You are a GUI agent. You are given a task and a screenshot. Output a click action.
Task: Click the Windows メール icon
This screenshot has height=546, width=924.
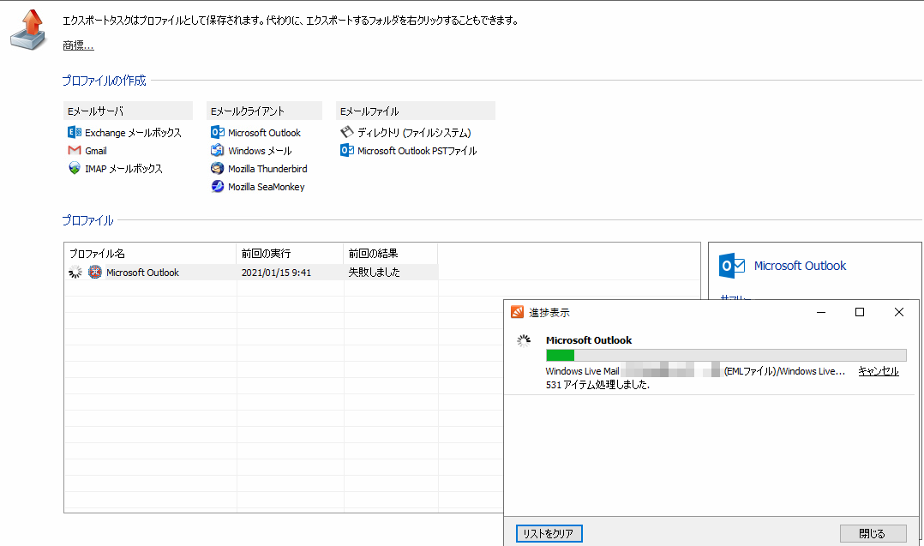[x=218, y=150]
